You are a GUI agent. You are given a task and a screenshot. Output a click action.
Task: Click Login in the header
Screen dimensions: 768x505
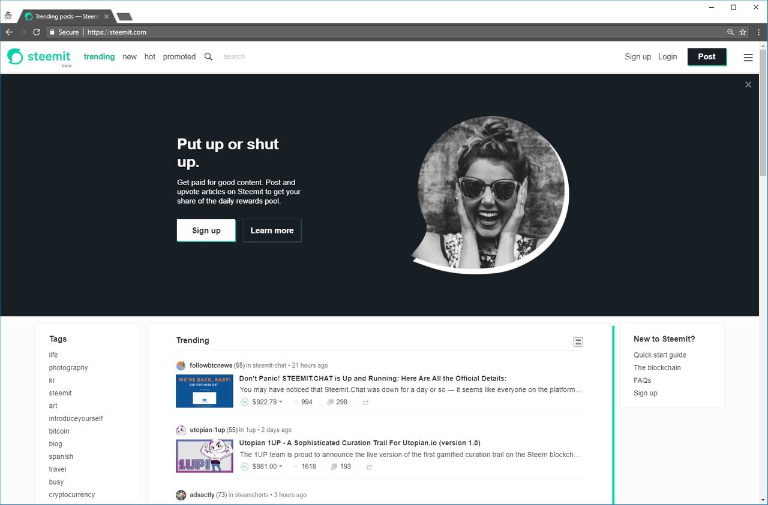tap(667, 57)
